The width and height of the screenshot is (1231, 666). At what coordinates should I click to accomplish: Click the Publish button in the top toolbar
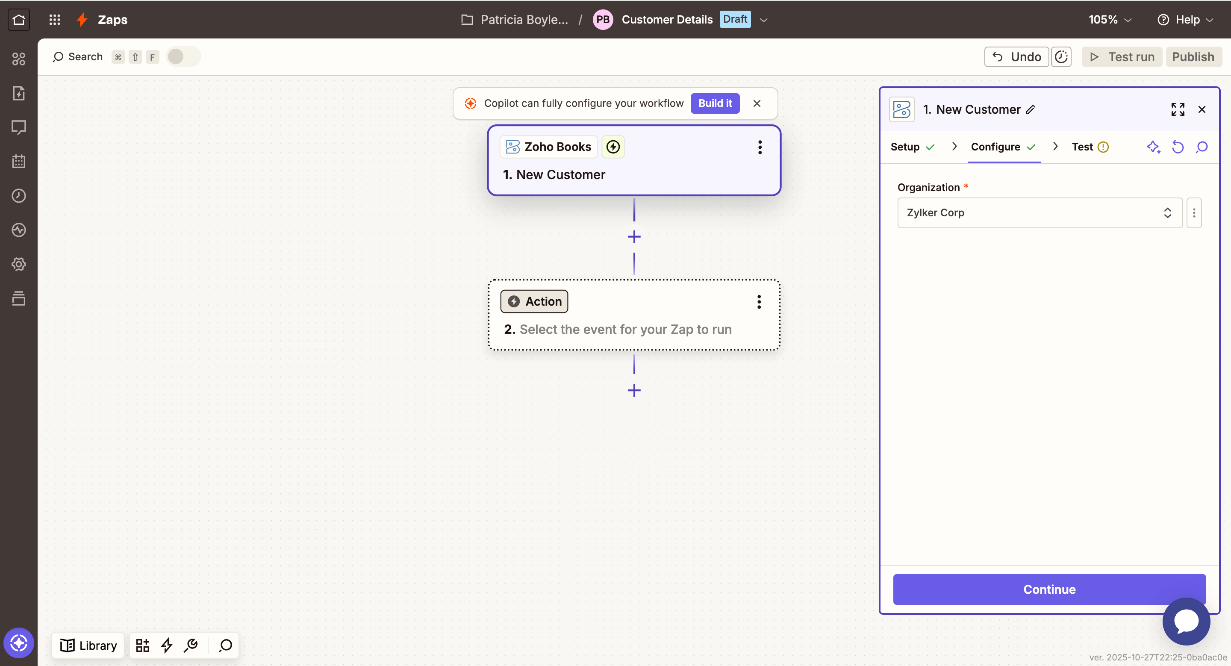[x=1193, y=56]
